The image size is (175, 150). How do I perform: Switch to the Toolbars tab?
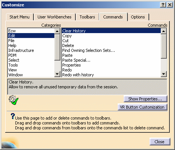tap(87, 17)
